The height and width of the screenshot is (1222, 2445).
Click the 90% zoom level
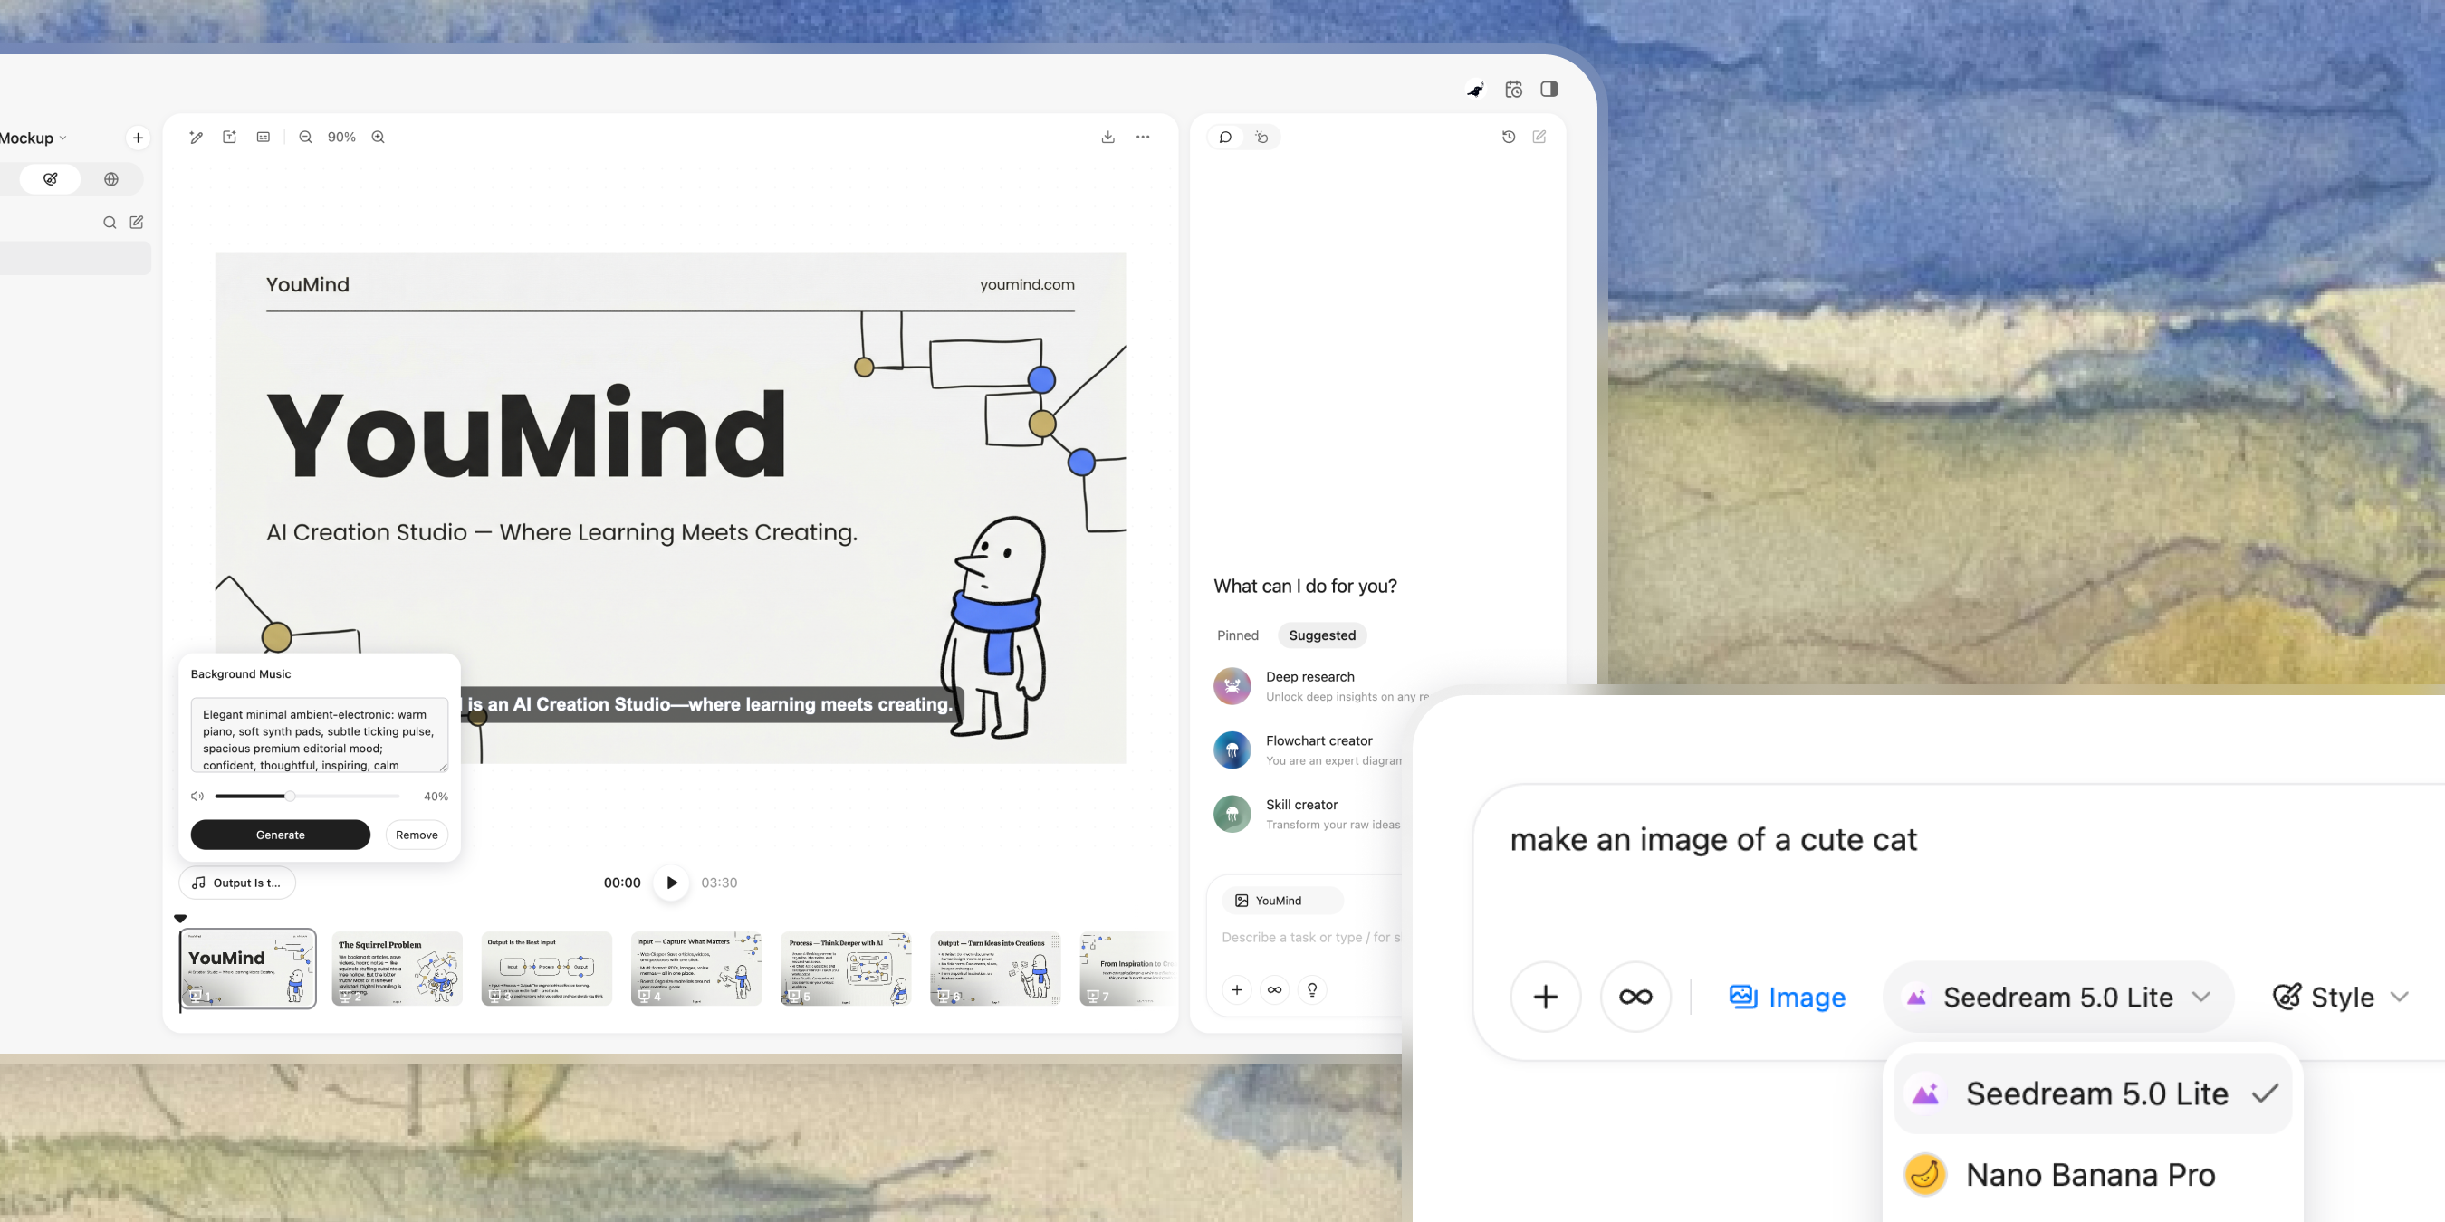coord(341,137)
